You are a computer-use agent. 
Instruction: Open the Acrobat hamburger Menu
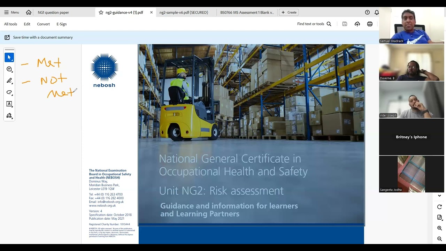11,12
